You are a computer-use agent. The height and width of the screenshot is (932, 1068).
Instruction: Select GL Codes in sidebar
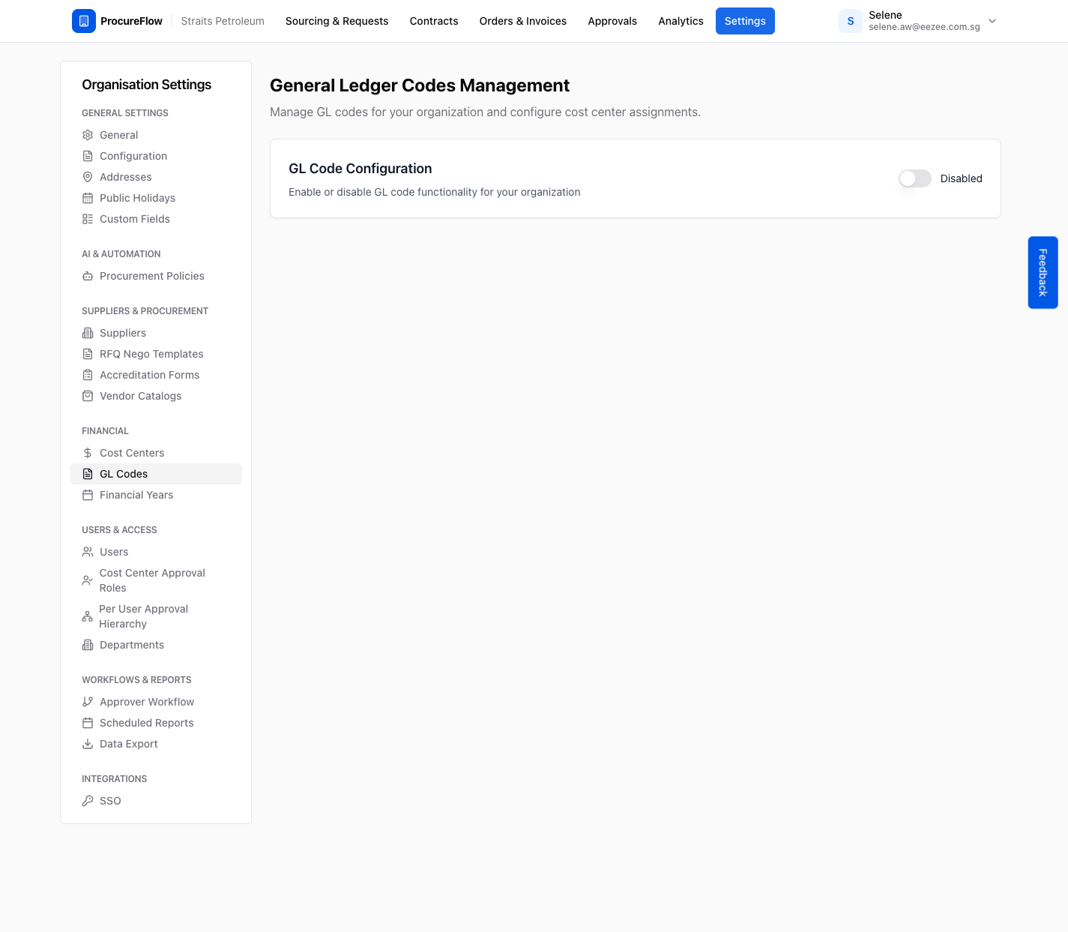(156, 474)
